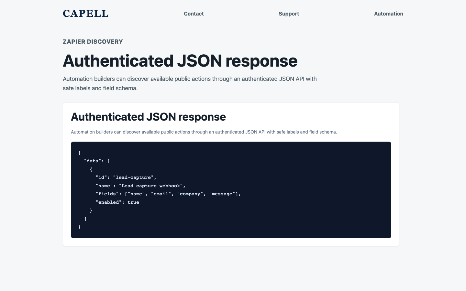Open the Support nav link
Screen dimensions: 466x291
pos(289,14)
